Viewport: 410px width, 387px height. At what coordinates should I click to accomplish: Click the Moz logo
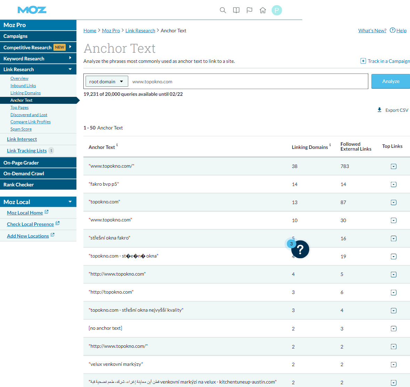click(x=32, y=10)
